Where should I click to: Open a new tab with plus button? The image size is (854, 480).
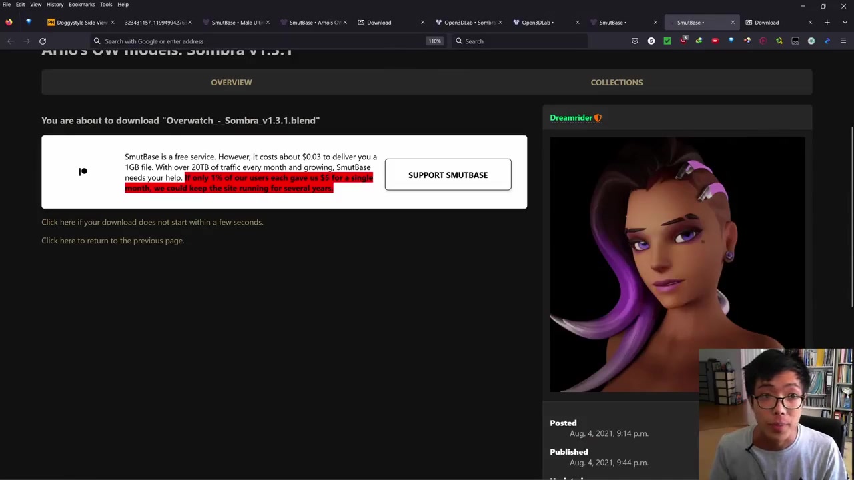pos(827,23)
